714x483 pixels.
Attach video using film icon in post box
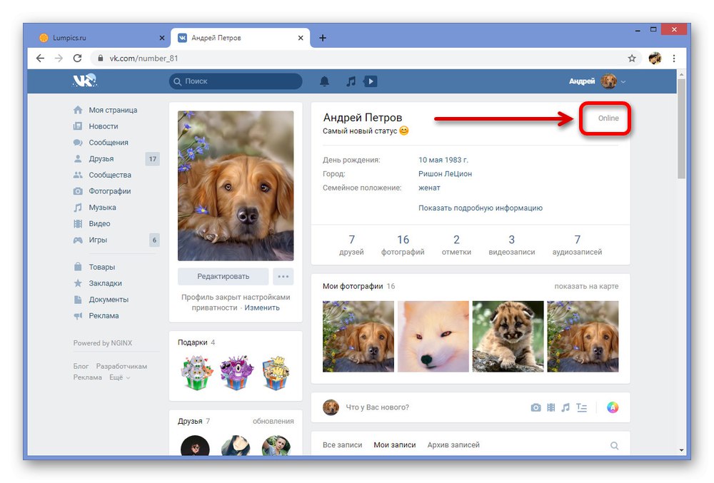pos(551,407)
